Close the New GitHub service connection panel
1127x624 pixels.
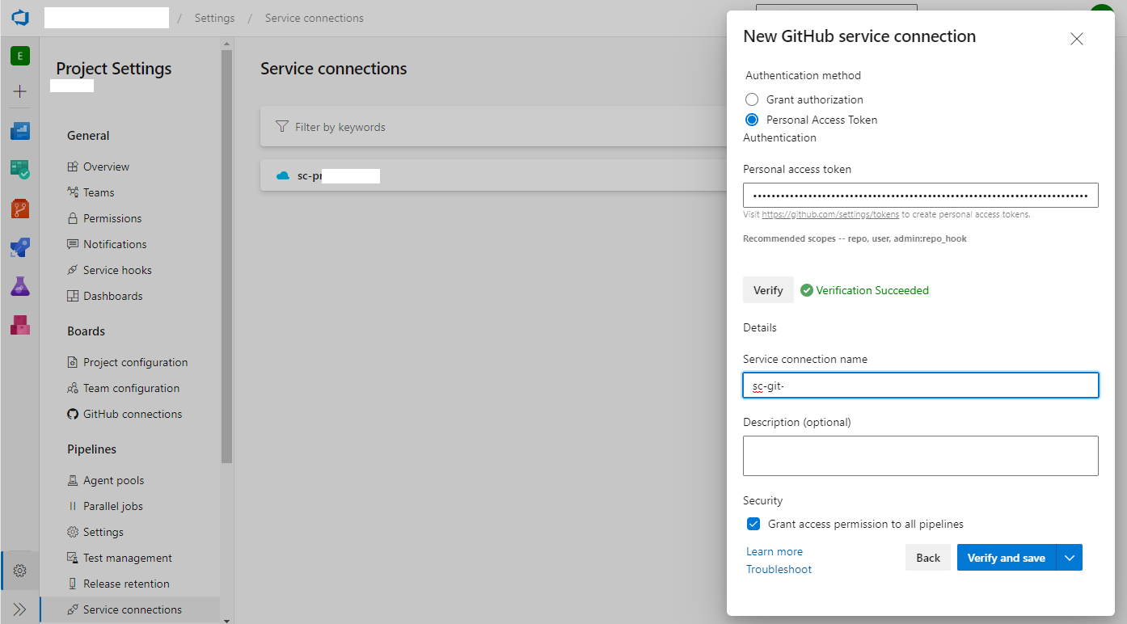1076,39
